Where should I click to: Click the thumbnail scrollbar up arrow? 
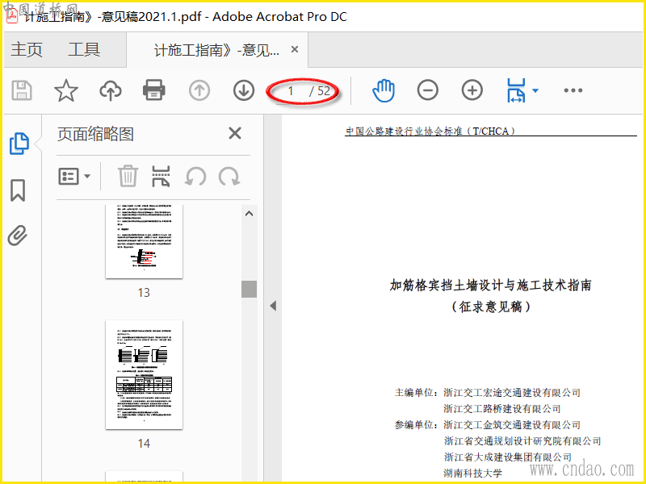[249, 214]
